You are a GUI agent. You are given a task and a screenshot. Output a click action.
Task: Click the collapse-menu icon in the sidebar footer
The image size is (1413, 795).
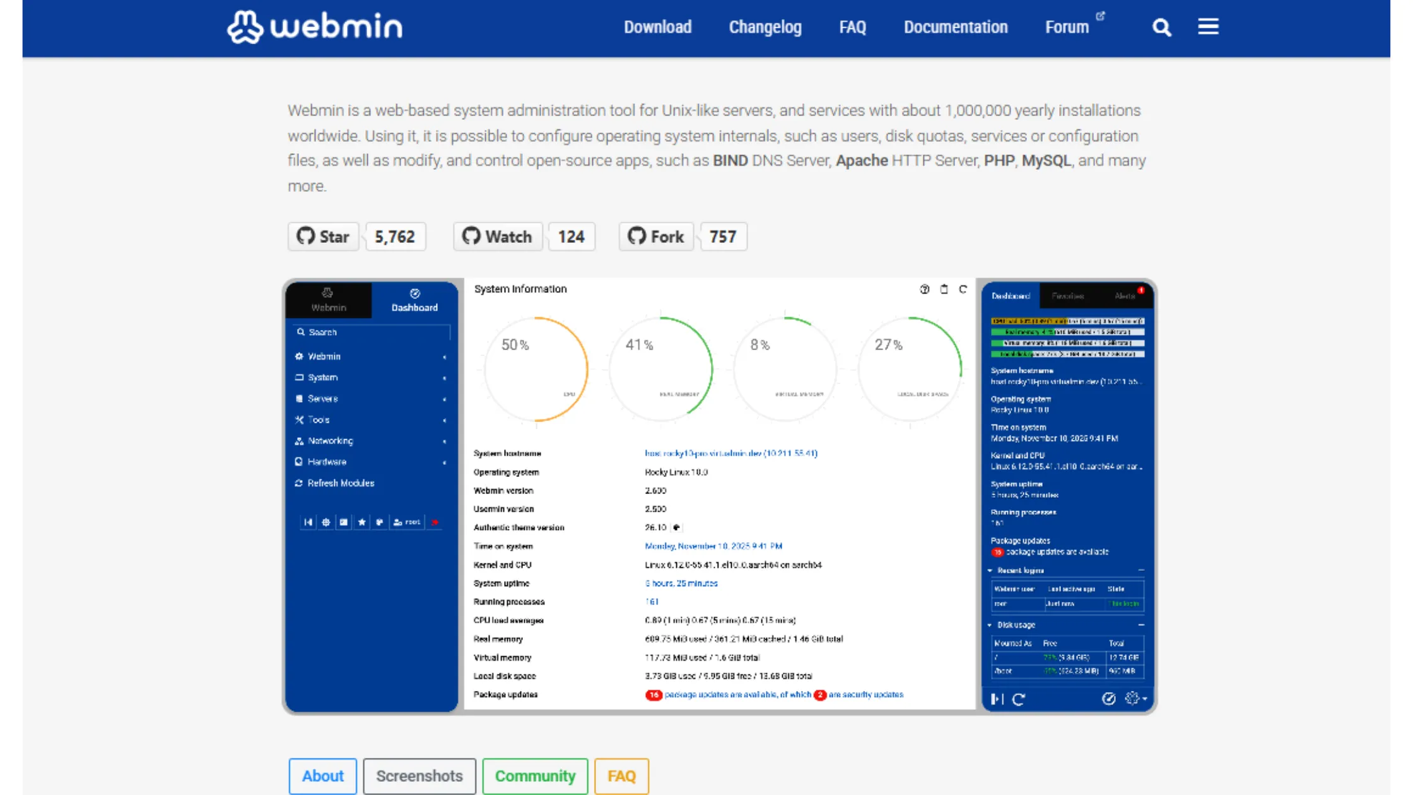[308, 522]
